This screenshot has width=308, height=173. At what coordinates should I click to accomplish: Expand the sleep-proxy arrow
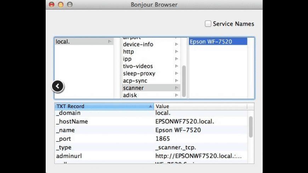click(x=177, y=73)
